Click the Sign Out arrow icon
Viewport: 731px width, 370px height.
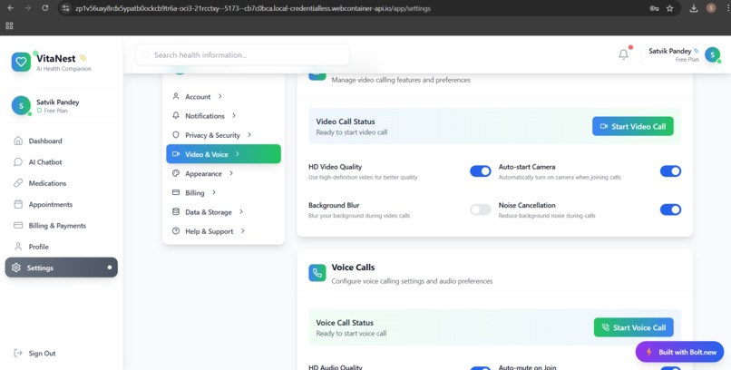(x=18, y=353)
